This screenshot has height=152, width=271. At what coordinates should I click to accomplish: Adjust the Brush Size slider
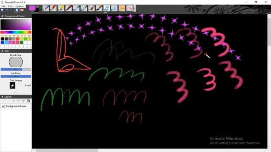tap(16, 69)
